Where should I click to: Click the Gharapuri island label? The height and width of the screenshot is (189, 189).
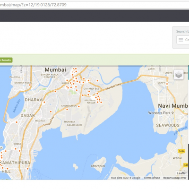[x=98, y=166]
